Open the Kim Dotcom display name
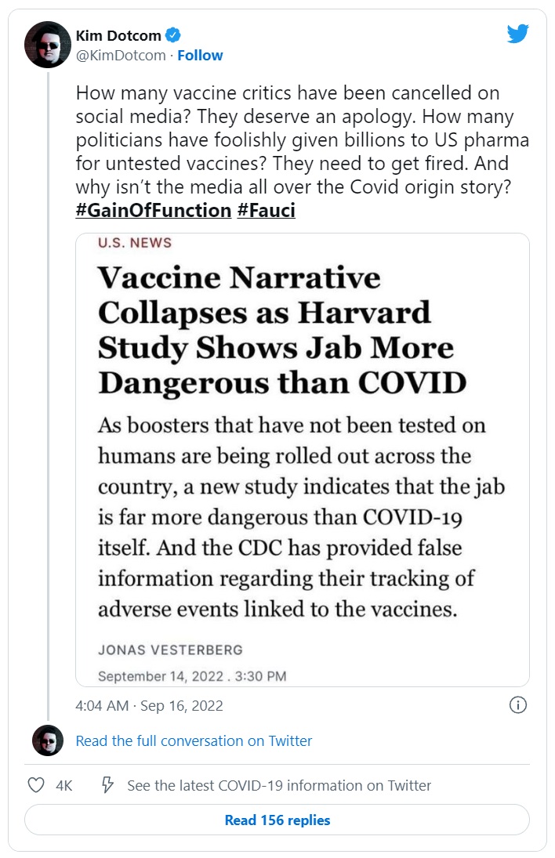This screenshot has height=858, width=555. pyautogui.click(x=118, y=35)
